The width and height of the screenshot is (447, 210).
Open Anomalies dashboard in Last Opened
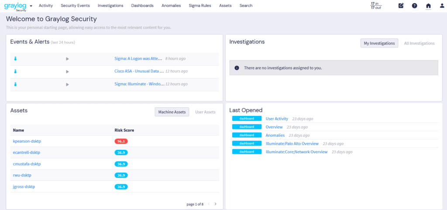(275, 135)
